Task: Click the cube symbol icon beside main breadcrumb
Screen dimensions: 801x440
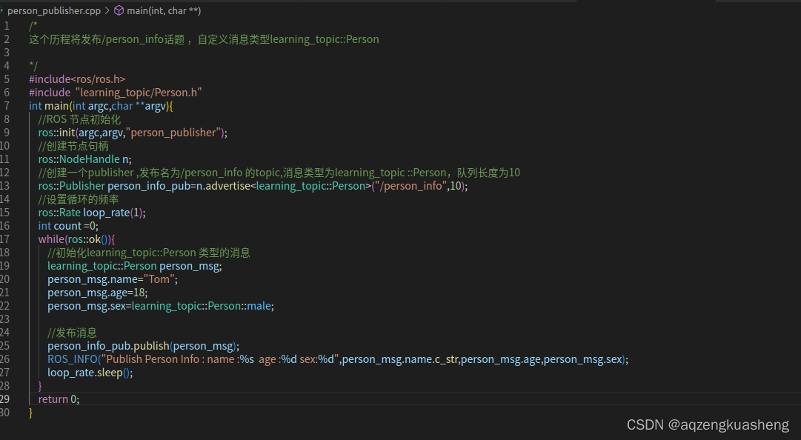Action: (x=119, y=10)
